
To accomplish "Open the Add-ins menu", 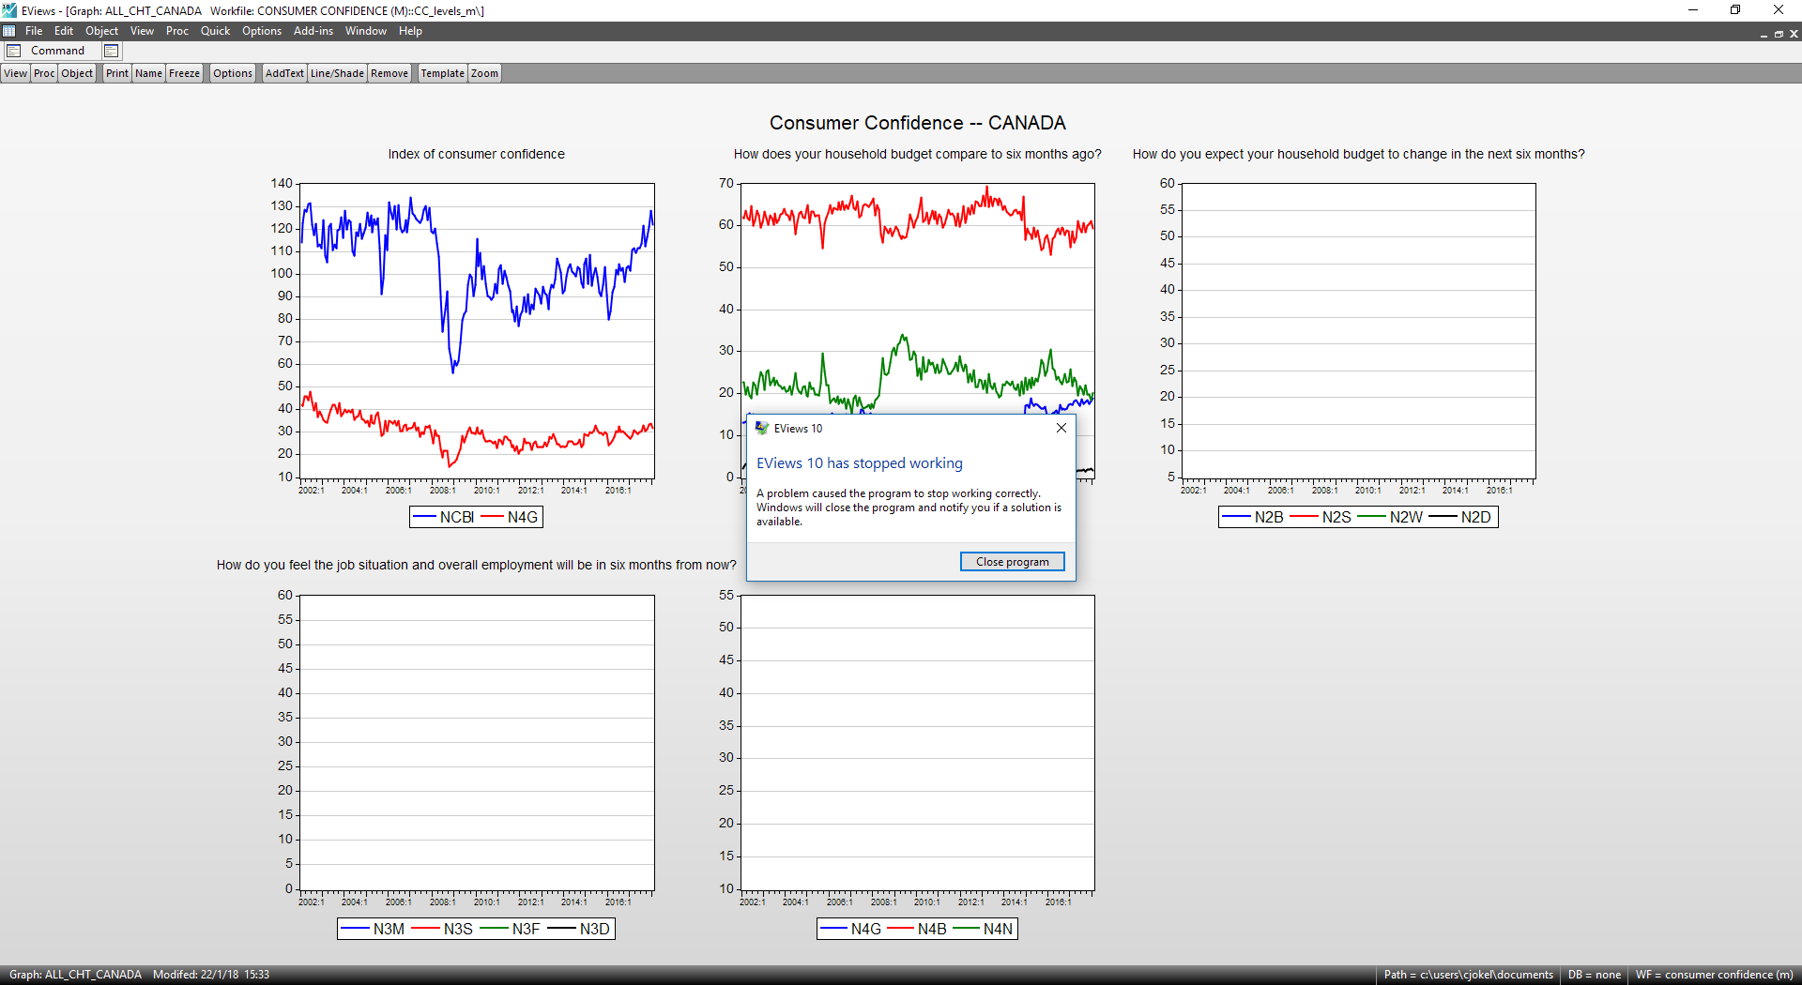I will coord(313,31).
